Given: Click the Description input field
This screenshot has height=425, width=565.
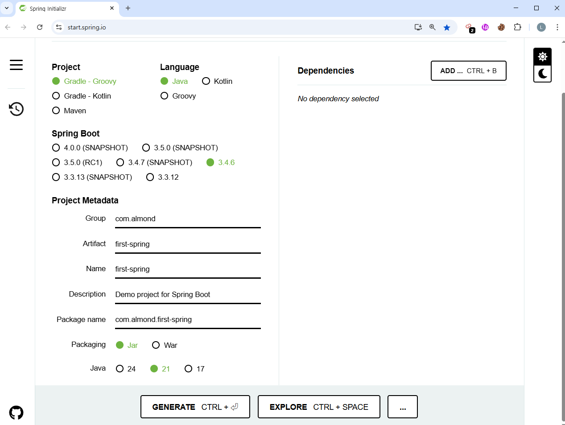Looking at the screenshot, I should point(188,295).
